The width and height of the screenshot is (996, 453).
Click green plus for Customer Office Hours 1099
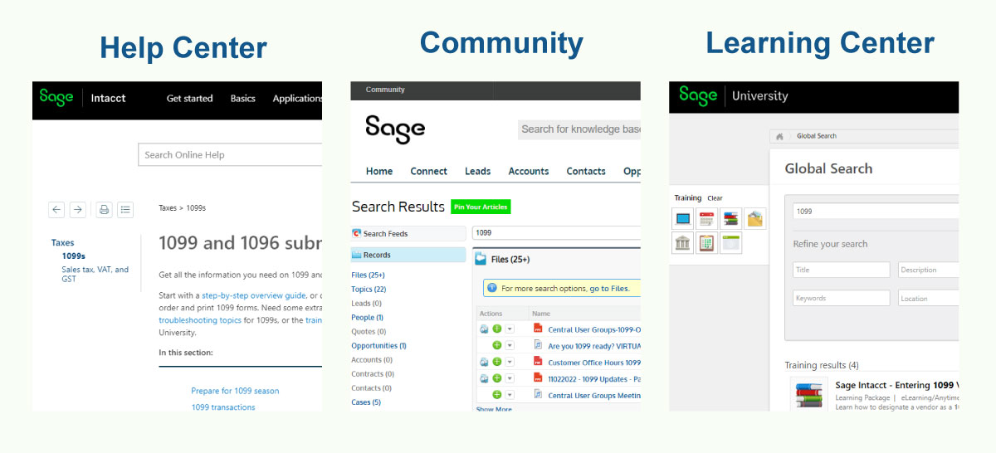pyautogui.click(x=497, y=362)
